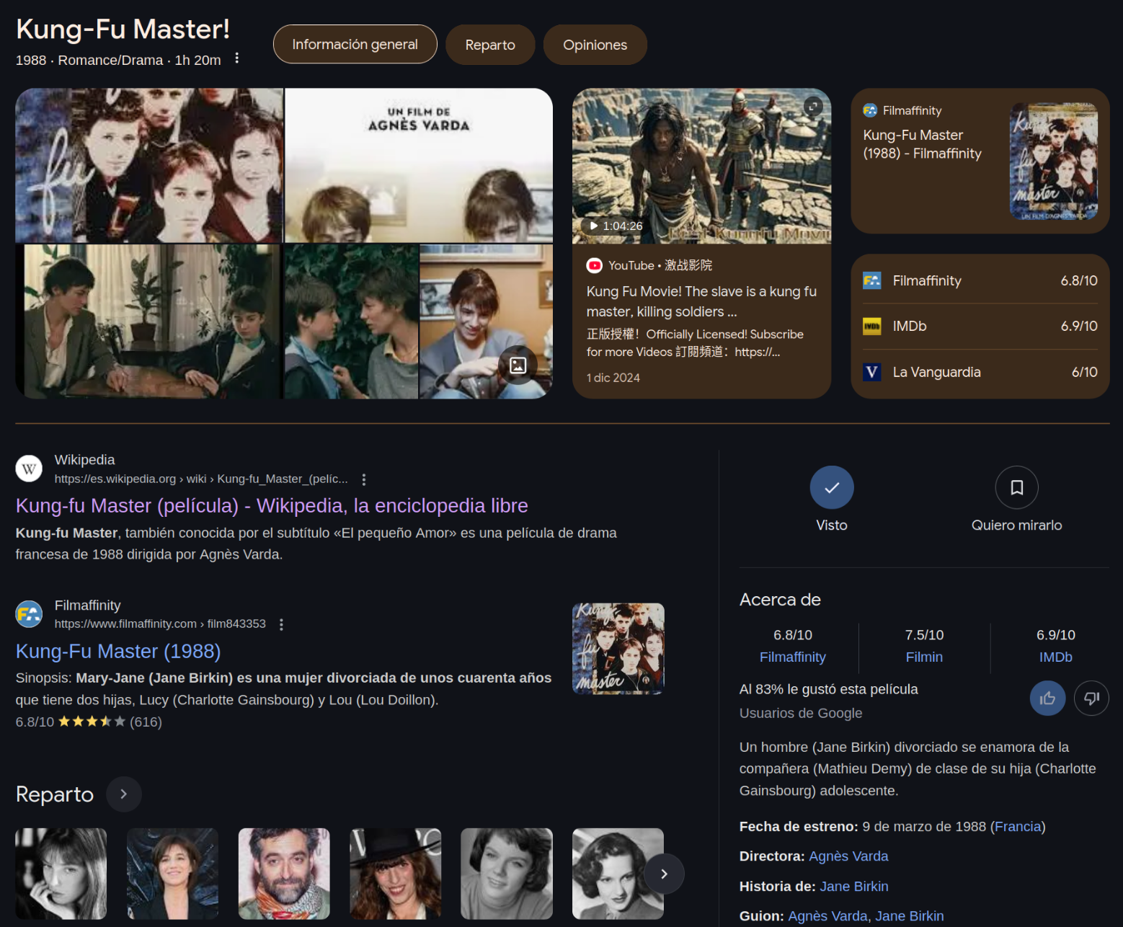Viewport: 1123px width, 927px height.
Task: Toggle the Visto watched checkmark
Action: coord(832,488)
